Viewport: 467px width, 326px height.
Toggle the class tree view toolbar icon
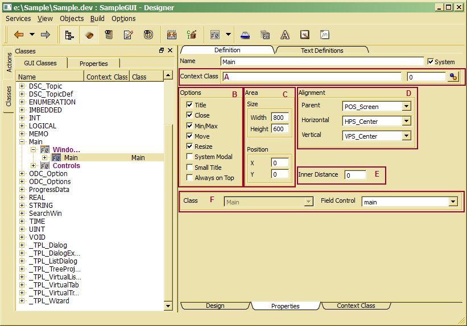tap(69, 35)
